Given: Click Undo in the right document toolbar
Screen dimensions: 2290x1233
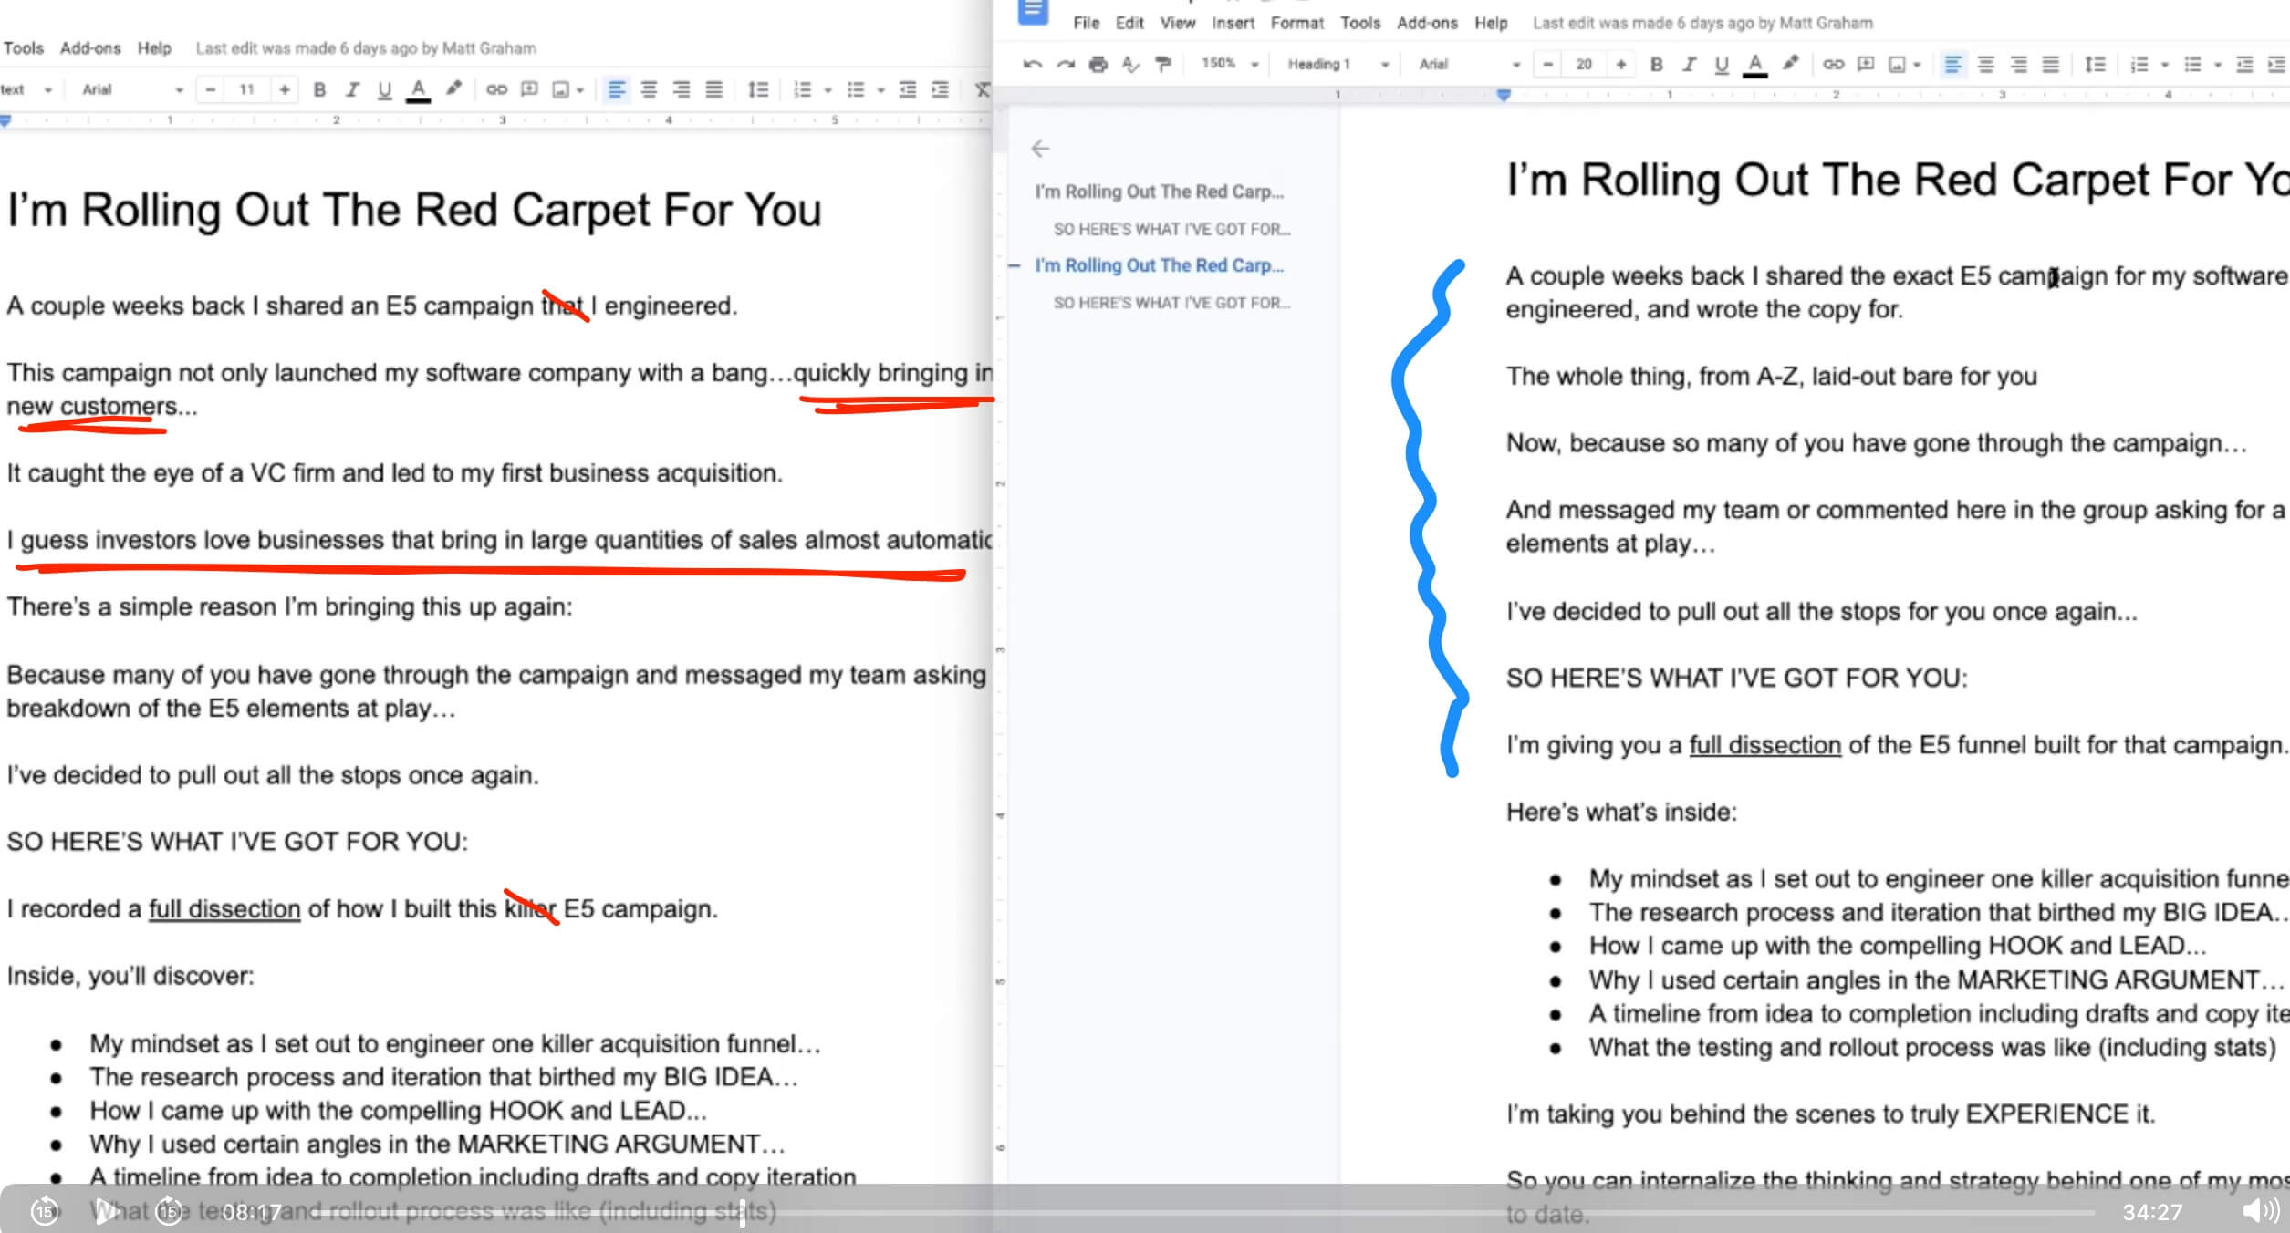Looking at the screenshot, I should coord(1032,64).
